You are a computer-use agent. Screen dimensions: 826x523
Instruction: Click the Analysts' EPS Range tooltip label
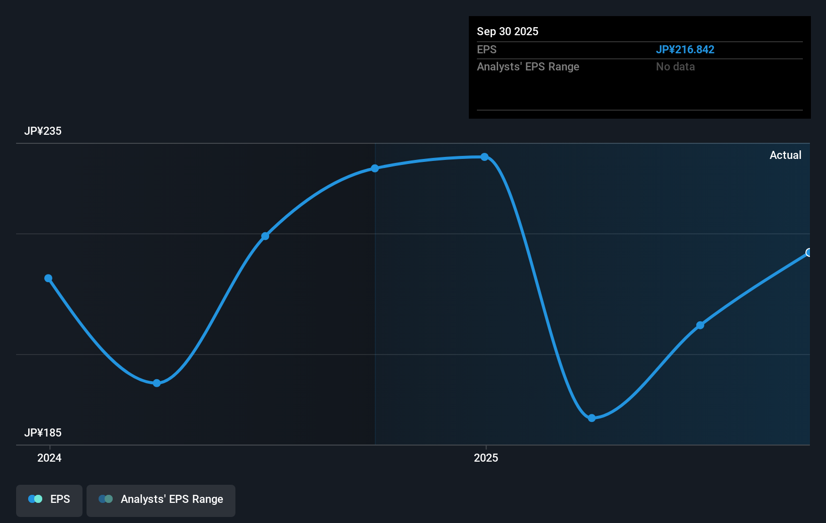pyautogui.click(x=528, y=66)
